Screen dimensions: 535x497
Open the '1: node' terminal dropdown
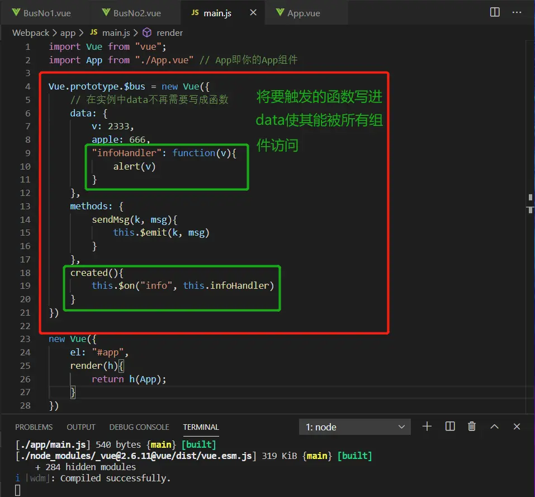click(355, 427)
